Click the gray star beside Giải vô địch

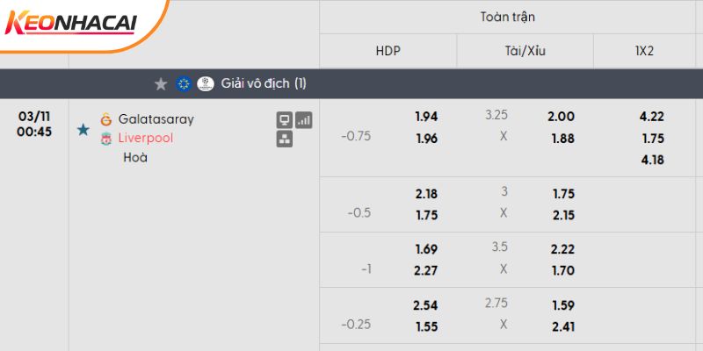[x=161, y=84]
